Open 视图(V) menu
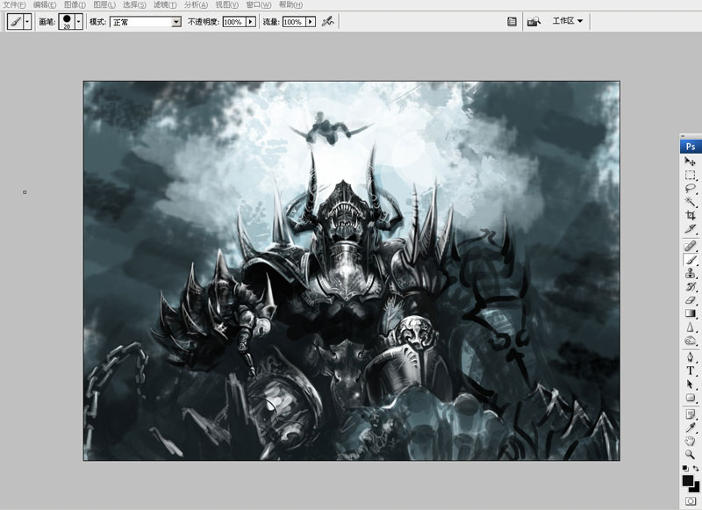This screenshot has width=702, height=510. (226, 5)
